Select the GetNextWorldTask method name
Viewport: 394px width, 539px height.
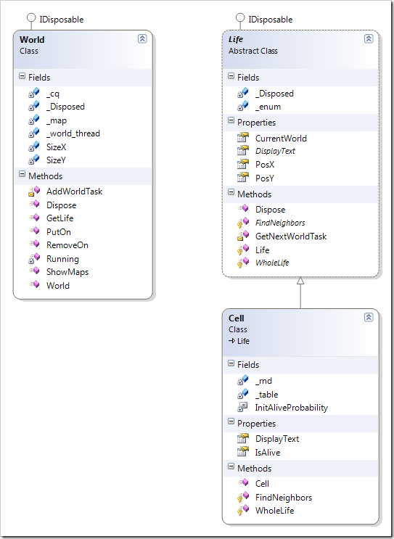(291, 236)
